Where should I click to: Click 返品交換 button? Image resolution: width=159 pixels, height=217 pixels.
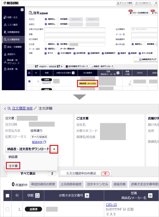(119, 184)
